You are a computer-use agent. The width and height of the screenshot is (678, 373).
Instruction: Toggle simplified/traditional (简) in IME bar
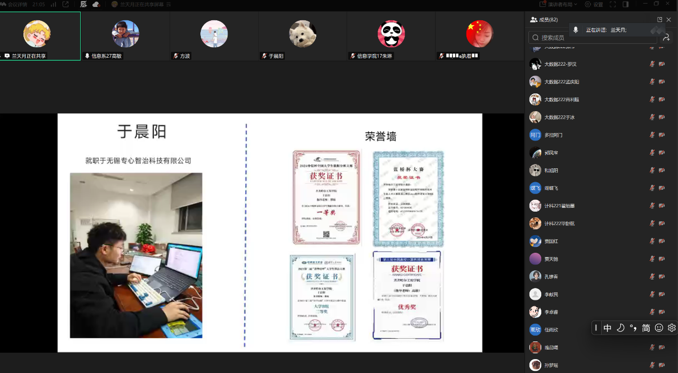click(646, 328)
